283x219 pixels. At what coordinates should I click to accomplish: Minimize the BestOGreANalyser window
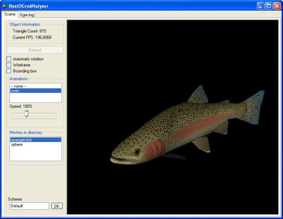point(261,6)
